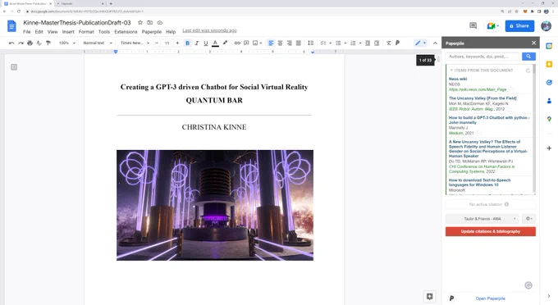This screenshot has height=305, width=558.
Task: Close the Paperpile sidebar
Action: pos(533,43)
